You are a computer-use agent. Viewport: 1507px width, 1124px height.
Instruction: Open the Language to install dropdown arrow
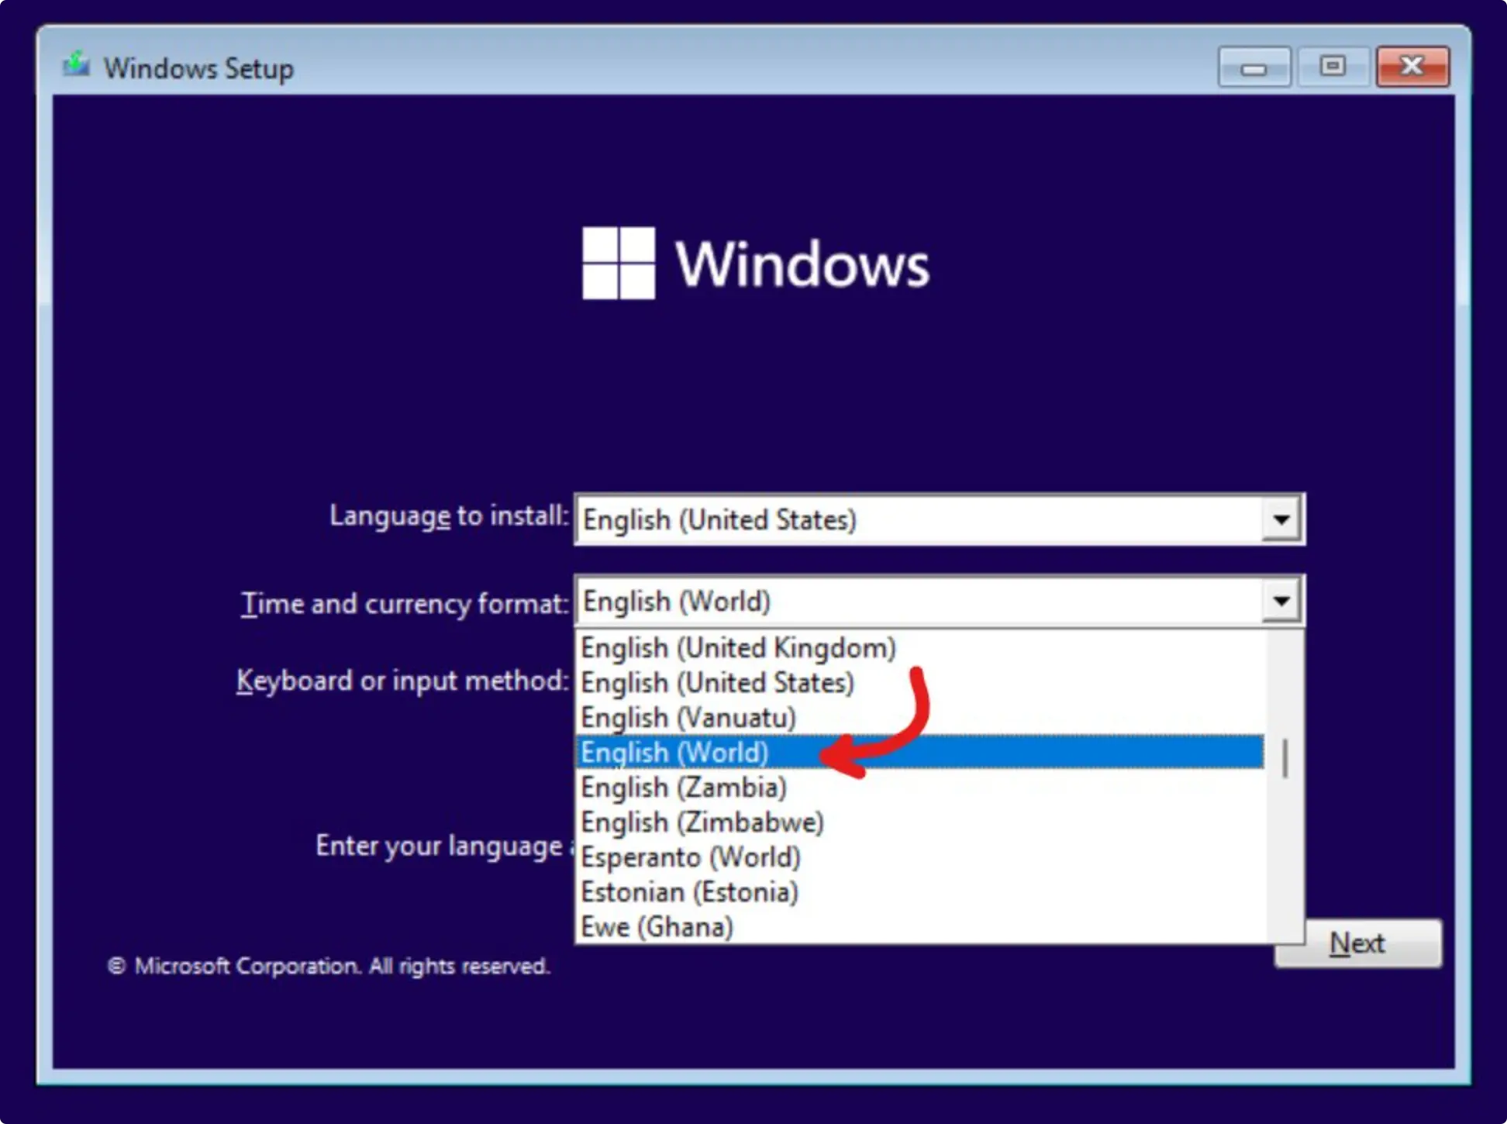tap(1281, 519)
